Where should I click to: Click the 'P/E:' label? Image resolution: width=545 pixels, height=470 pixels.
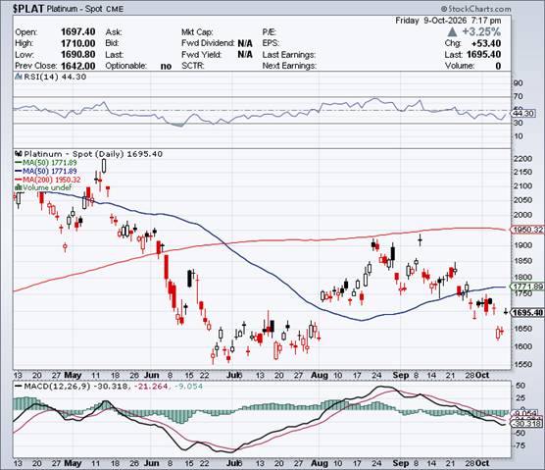tap(269, 32)
